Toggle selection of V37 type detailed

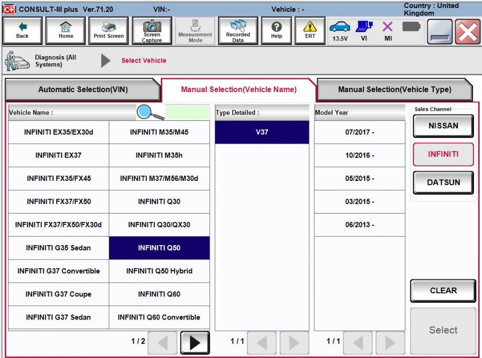(261, 131)
